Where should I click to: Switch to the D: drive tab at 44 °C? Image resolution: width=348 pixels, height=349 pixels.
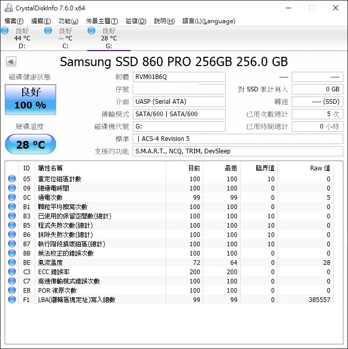click(22, 38)
